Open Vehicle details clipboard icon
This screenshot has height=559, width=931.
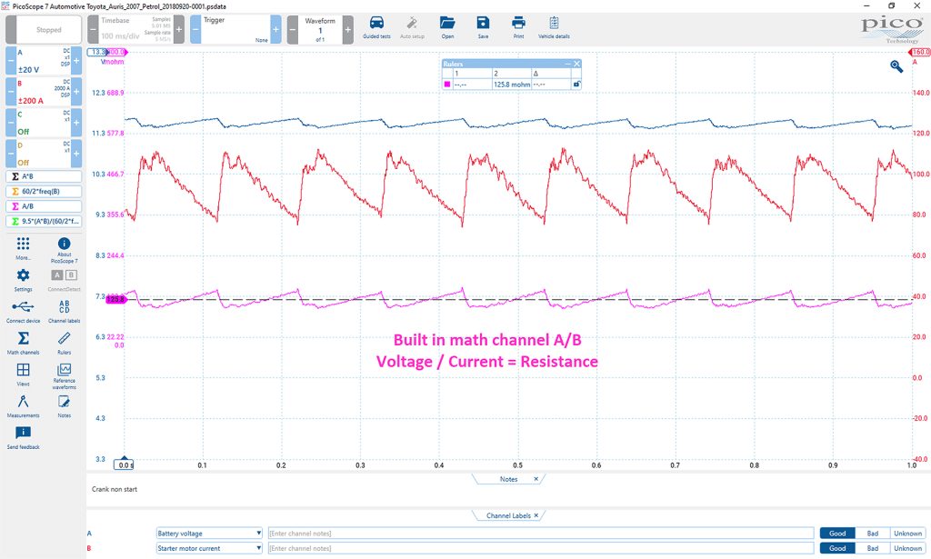click(x=554, y=23)
